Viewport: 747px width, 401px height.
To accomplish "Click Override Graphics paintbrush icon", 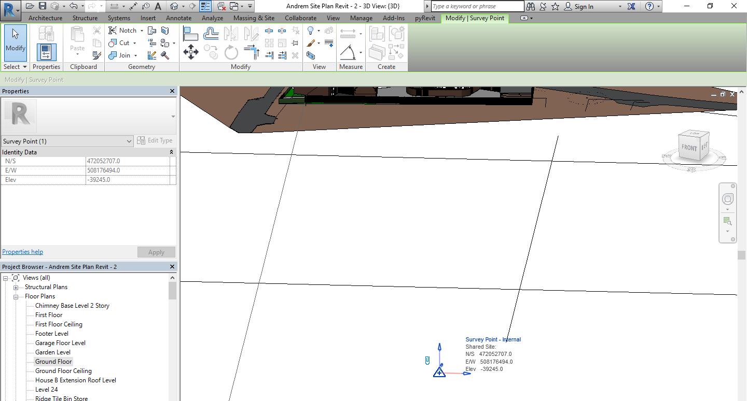I will tap(311, 44).
